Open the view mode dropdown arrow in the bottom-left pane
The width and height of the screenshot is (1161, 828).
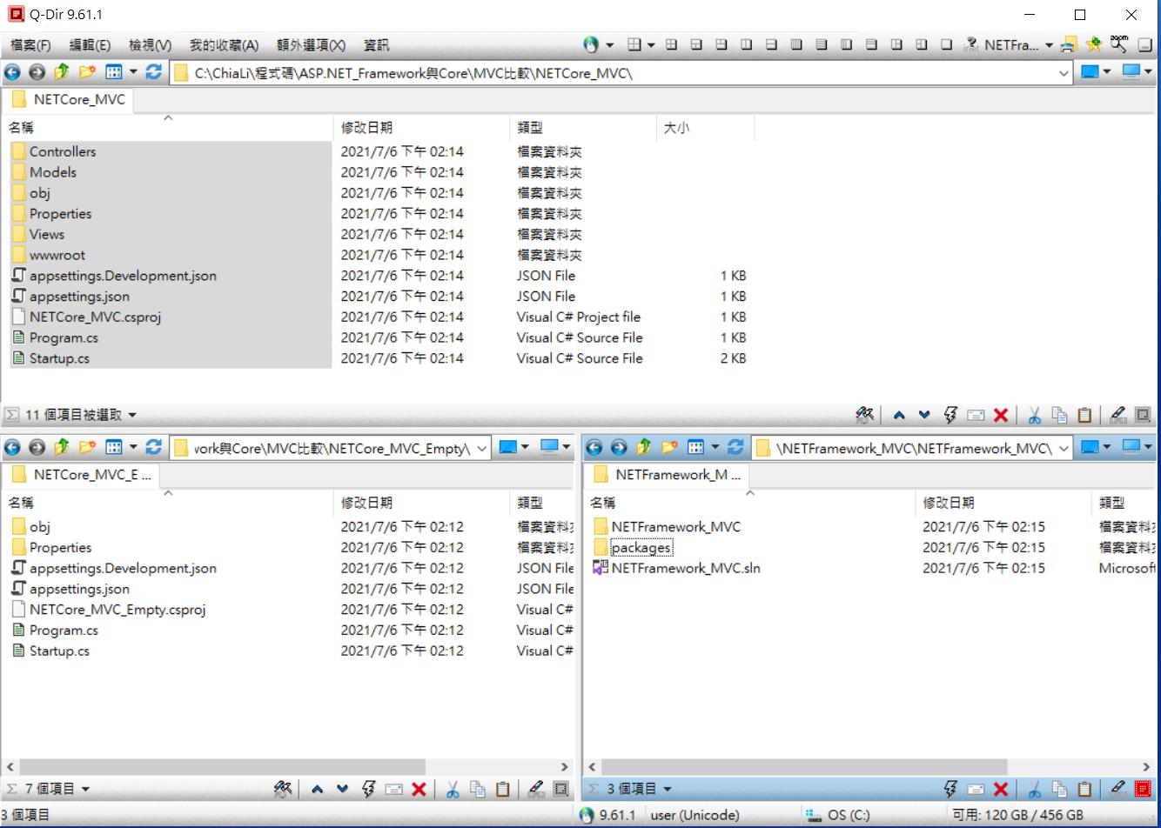[133, 447]
